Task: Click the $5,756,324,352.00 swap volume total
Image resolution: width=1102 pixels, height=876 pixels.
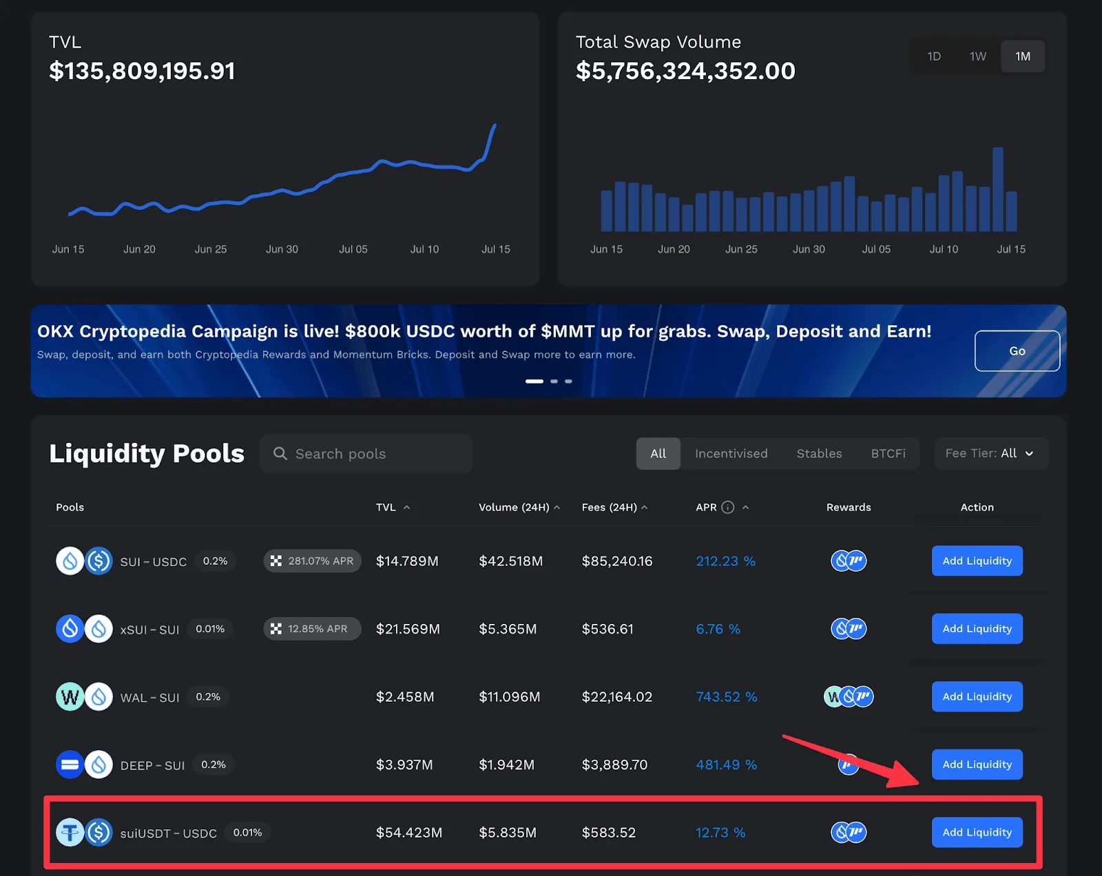Action: [x=685, y=71]
